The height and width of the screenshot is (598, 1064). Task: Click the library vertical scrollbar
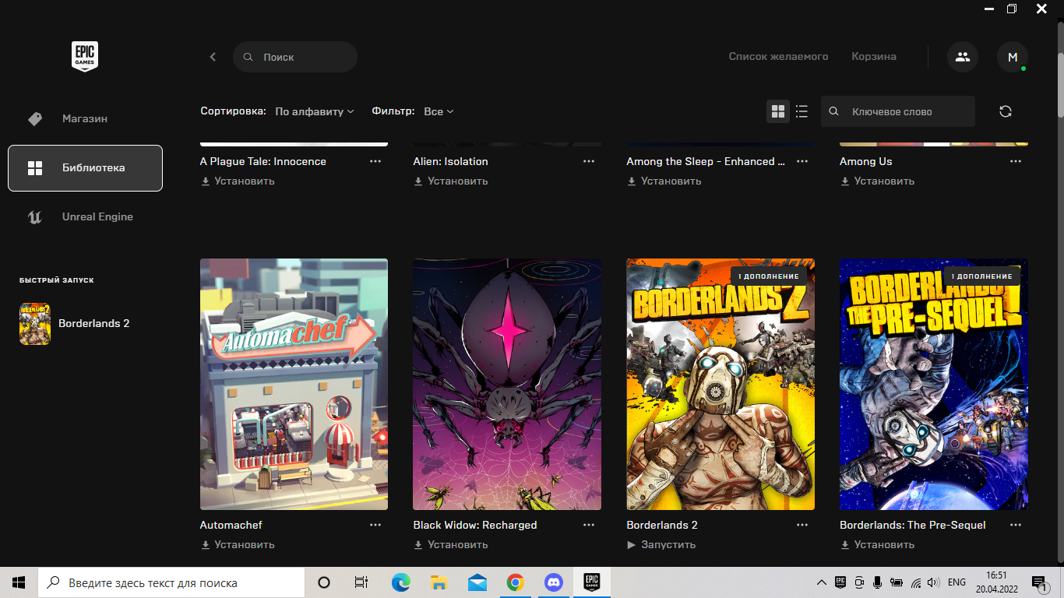(1060, 85)
